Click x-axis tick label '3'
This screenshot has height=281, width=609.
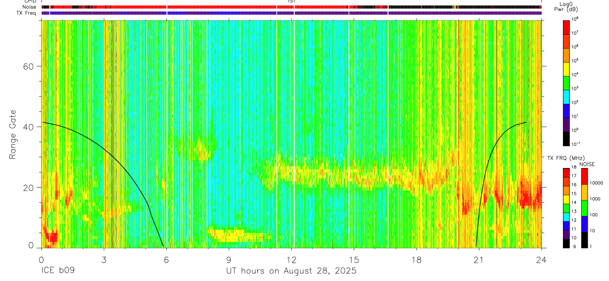(104, 259)
